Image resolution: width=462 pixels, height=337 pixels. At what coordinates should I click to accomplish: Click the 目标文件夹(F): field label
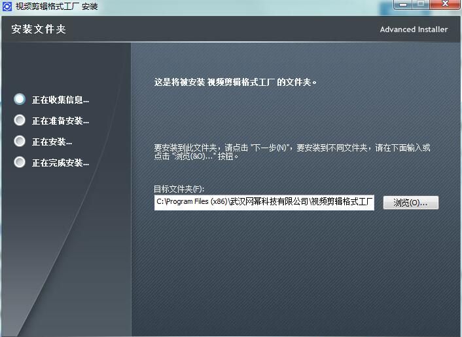point(179,189)
